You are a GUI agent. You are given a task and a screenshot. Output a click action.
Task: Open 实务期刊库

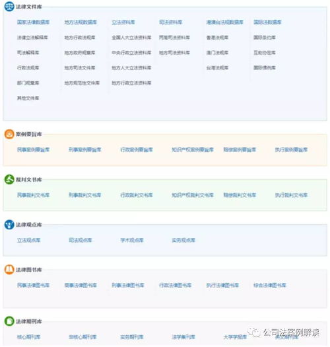tap(132, 337)
